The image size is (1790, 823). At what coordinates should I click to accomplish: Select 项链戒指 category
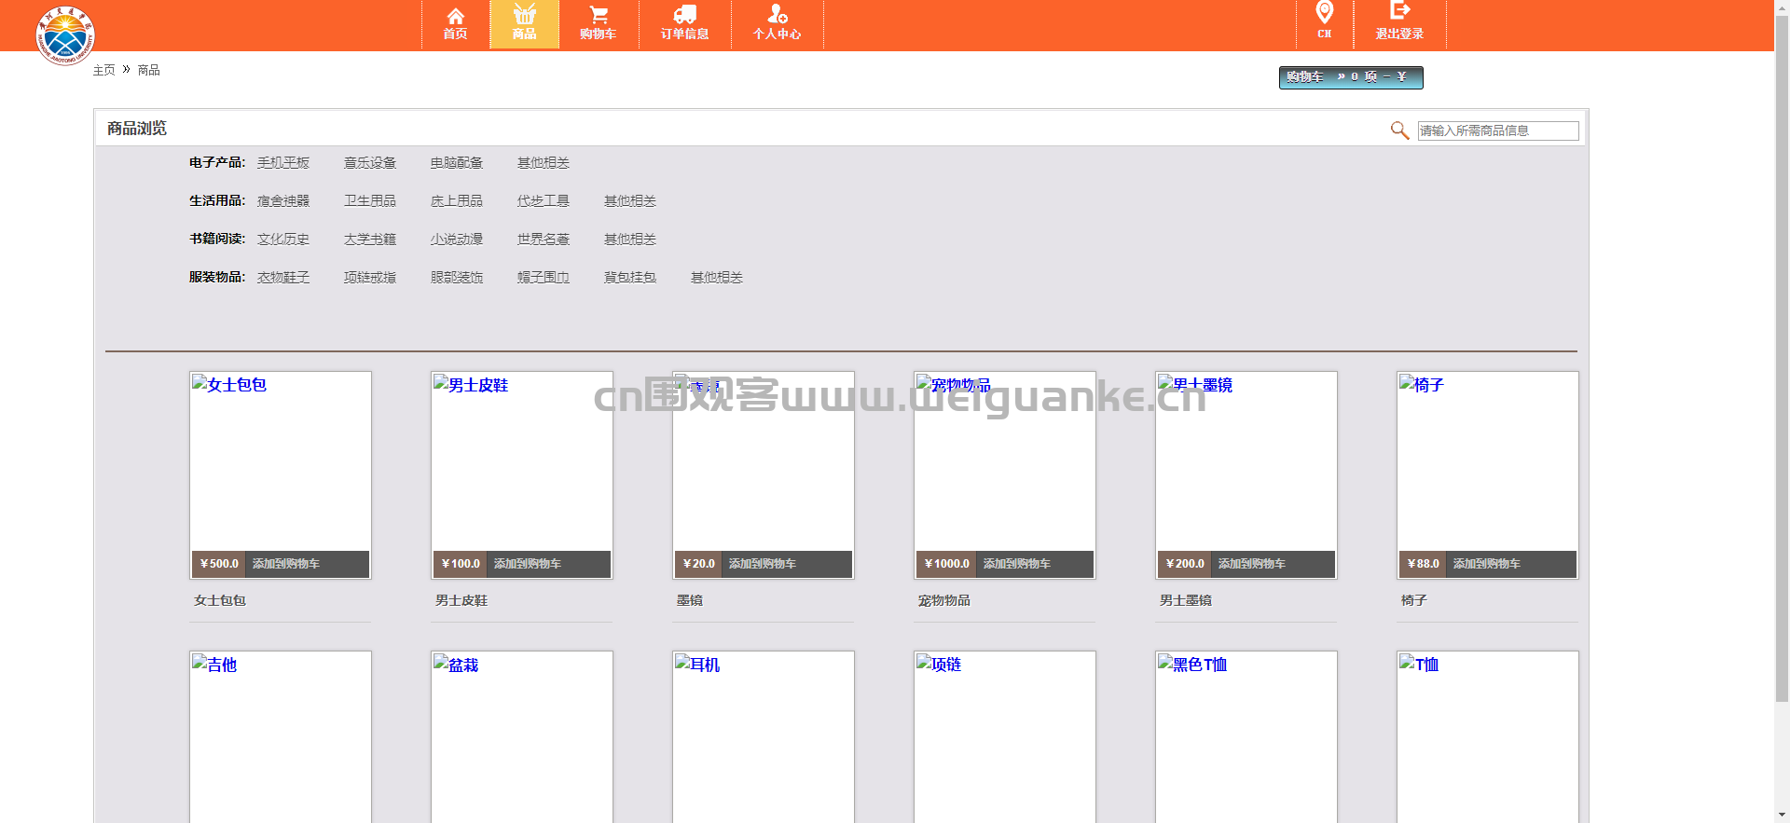point(370,277)
